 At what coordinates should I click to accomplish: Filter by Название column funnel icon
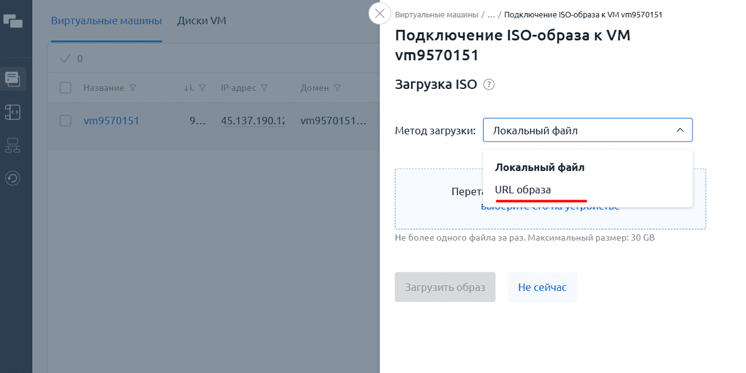pos(132,88)
